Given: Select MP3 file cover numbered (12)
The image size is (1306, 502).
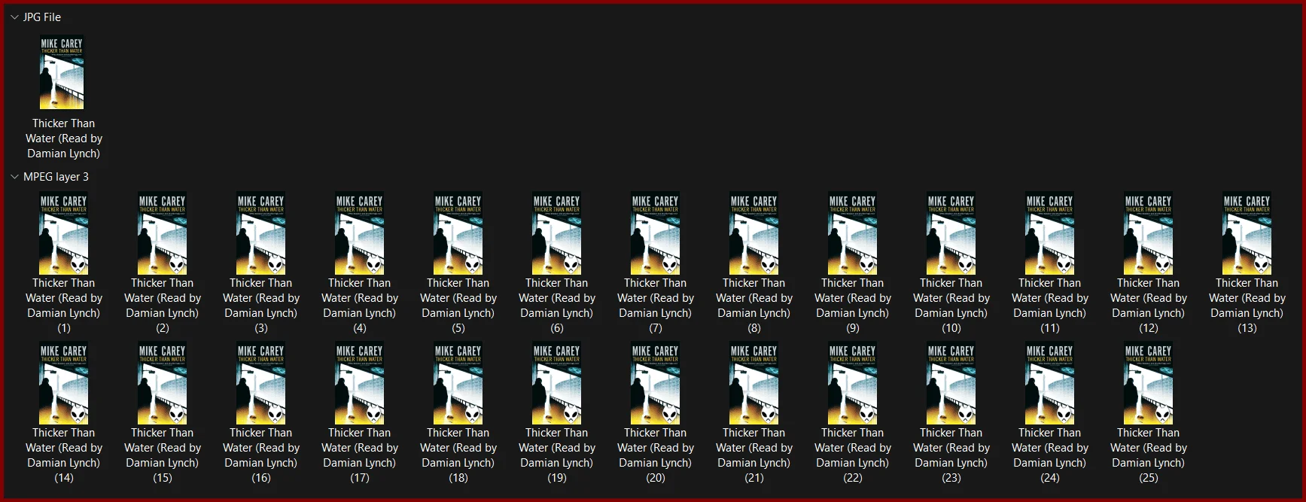Looking at the screenshot, I should tap(1149, 233).
